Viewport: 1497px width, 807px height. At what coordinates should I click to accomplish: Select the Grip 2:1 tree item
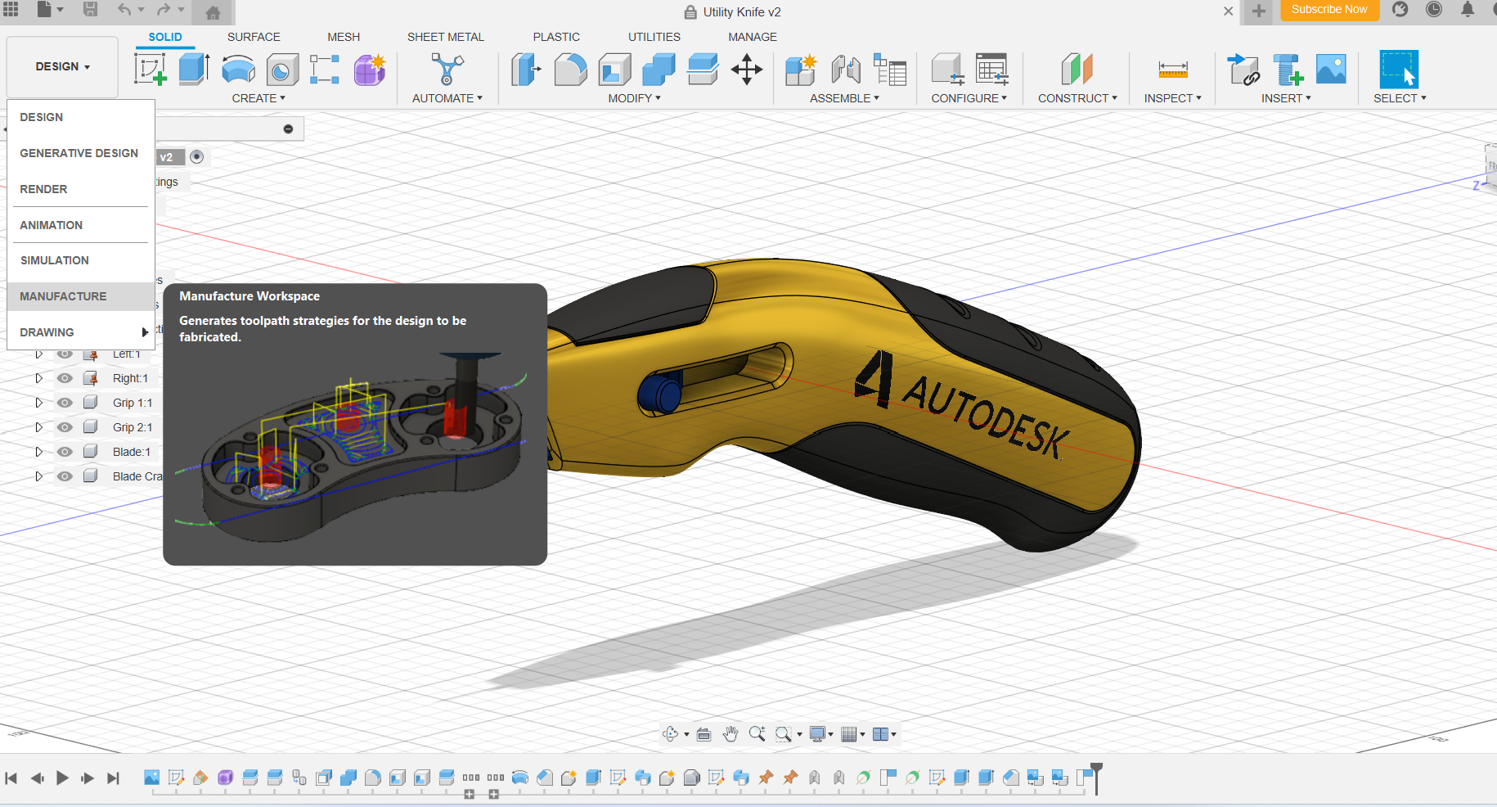[133, 427]
